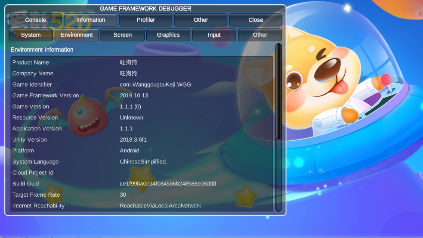Click the Platform label
Image resolution: width=423 pixels, height=238 pixels.
coord(23,151)
